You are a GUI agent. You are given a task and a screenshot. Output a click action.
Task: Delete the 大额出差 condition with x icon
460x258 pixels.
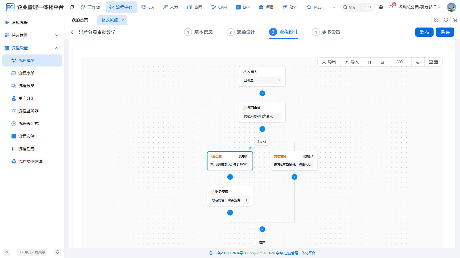251,149
